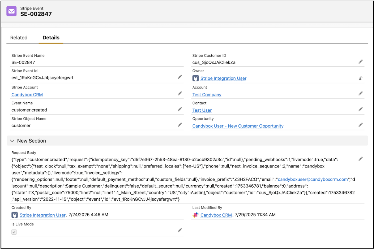Open the Test User contact link
Viewport: 376px width, 250px height.
[x=202, y=110]
